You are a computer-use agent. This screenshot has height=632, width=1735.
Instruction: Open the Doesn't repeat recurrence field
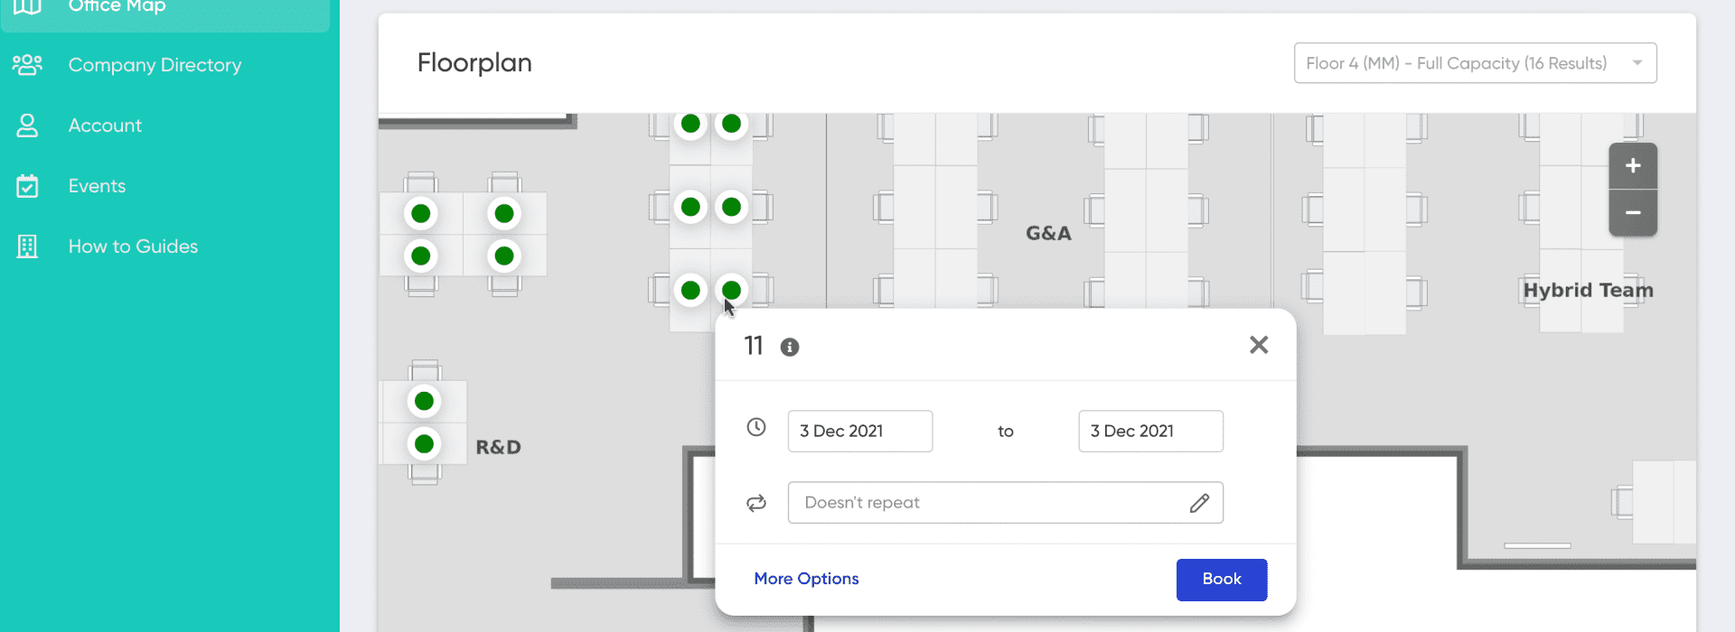click(1006, 503)
